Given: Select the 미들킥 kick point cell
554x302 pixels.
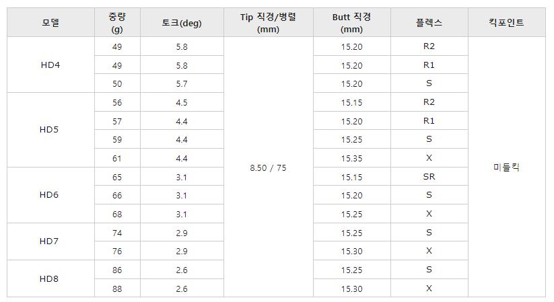Looking at the screenshot, I should click(x=506, y=167).
